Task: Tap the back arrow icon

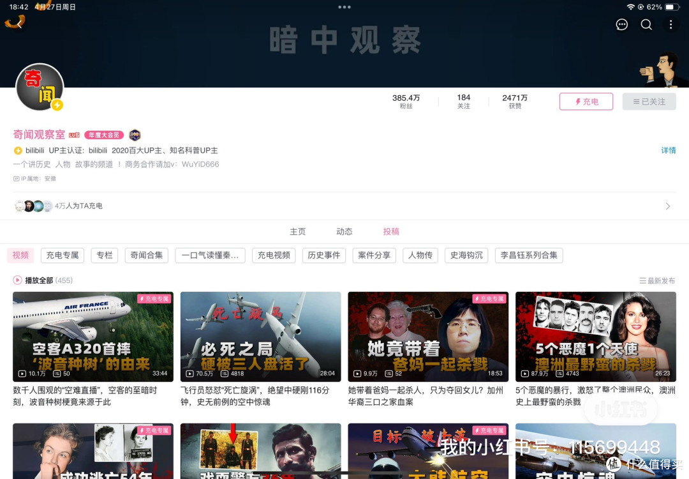Action: [x=19, y=24]
